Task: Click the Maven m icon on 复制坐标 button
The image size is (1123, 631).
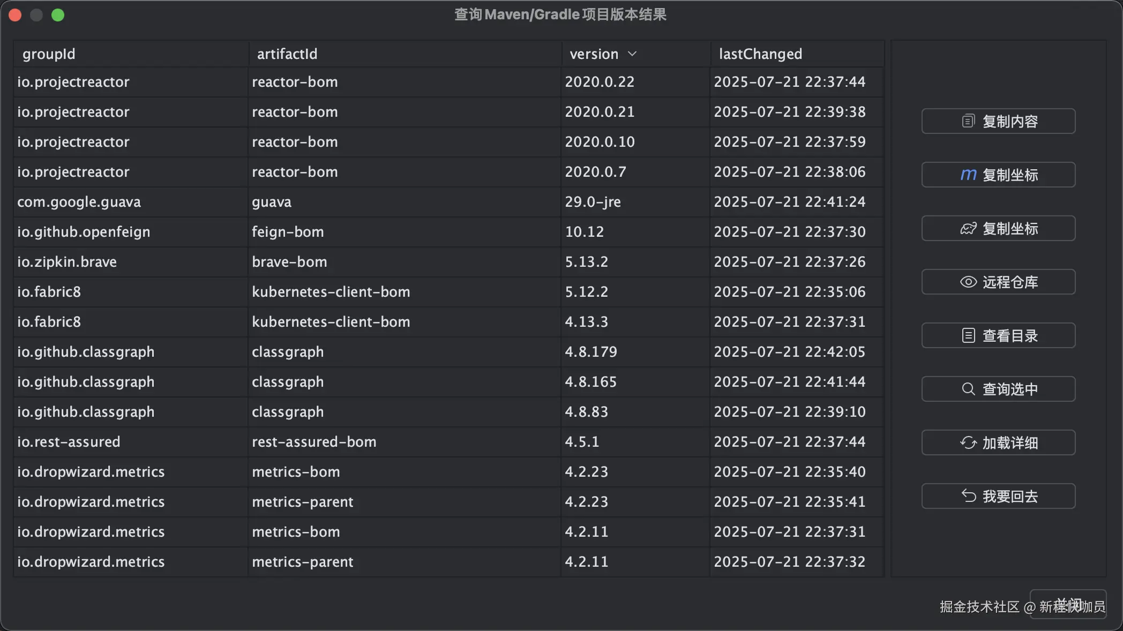Action: click(x=968, y=174)
